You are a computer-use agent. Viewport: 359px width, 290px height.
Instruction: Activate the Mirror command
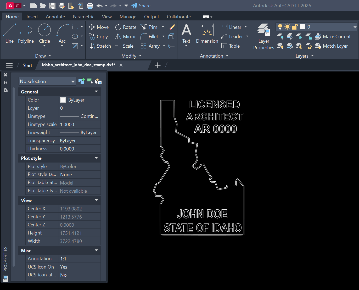pyautogui.click(x=125, y=37)
